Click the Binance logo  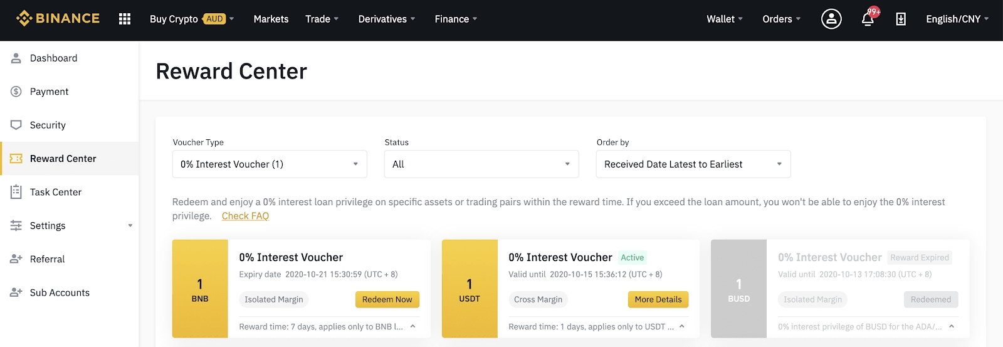pos(58,19)
